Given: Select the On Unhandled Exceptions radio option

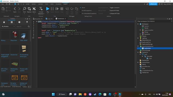Looking at the screenshot, I should [x=81, y=13].
